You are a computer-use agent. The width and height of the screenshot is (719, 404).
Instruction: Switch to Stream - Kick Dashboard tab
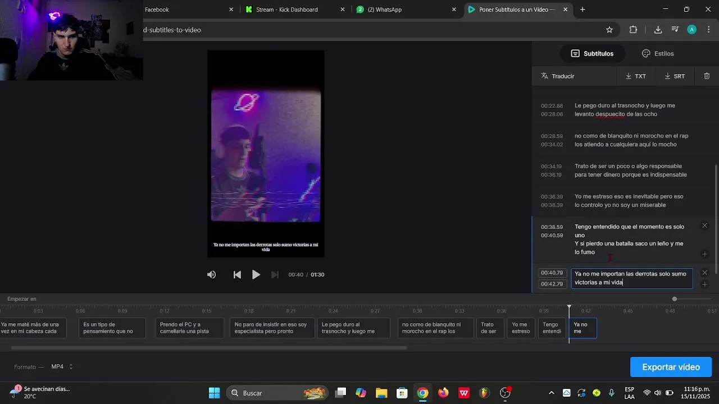pos(287,10)
